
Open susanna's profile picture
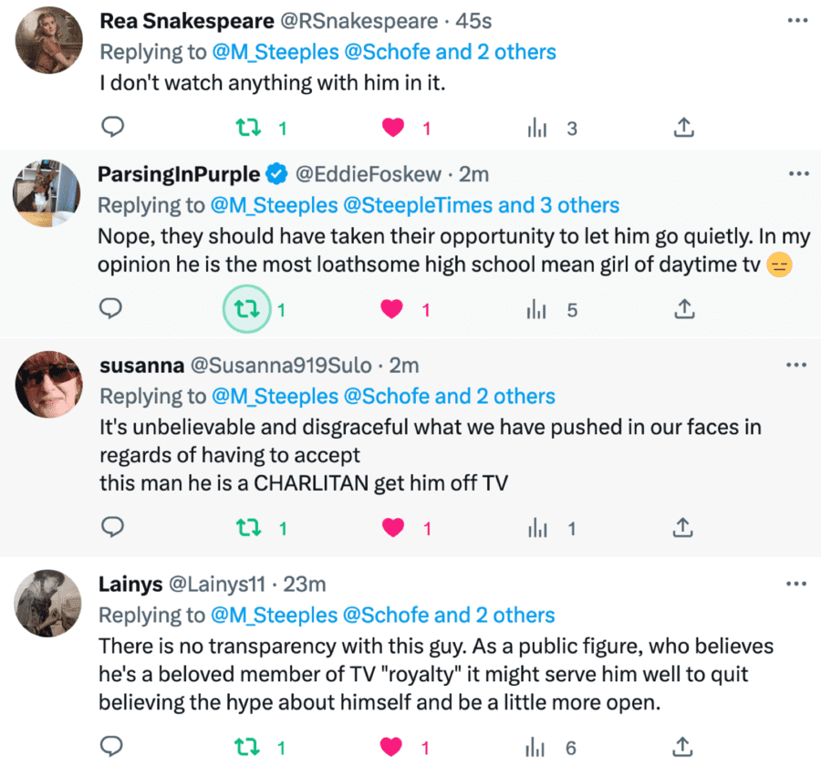(x=50, y=383)
